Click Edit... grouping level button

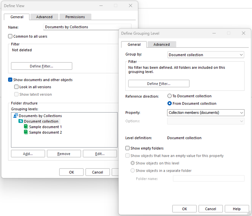pos(100,154)
